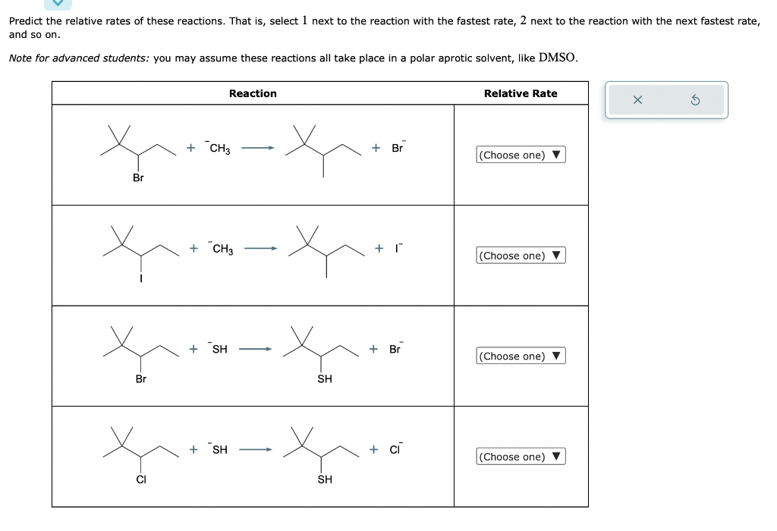Click the Choose one selector next to the iodide product
Viewport: 777px width, 531px height.
point(520,255)
